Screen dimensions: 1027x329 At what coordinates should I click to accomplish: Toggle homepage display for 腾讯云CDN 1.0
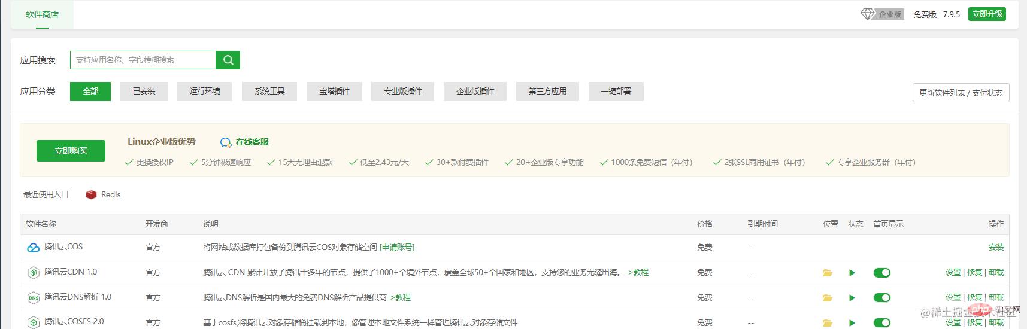[881, 273]
